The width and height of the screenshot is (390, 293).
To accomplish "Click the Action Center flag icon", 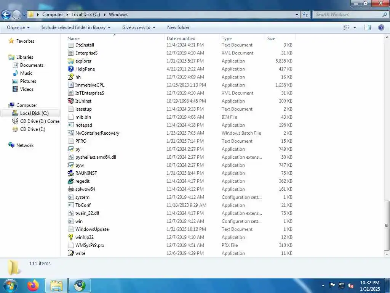I will click(x=332, y=285).
